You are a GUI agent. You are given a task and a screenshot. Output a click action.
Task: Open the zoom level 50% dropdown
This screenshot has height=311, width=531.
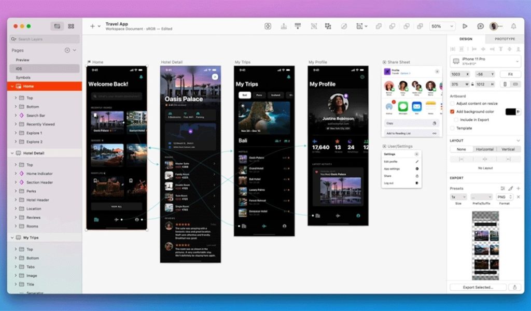pyautogui.click(x=442, y=26)
